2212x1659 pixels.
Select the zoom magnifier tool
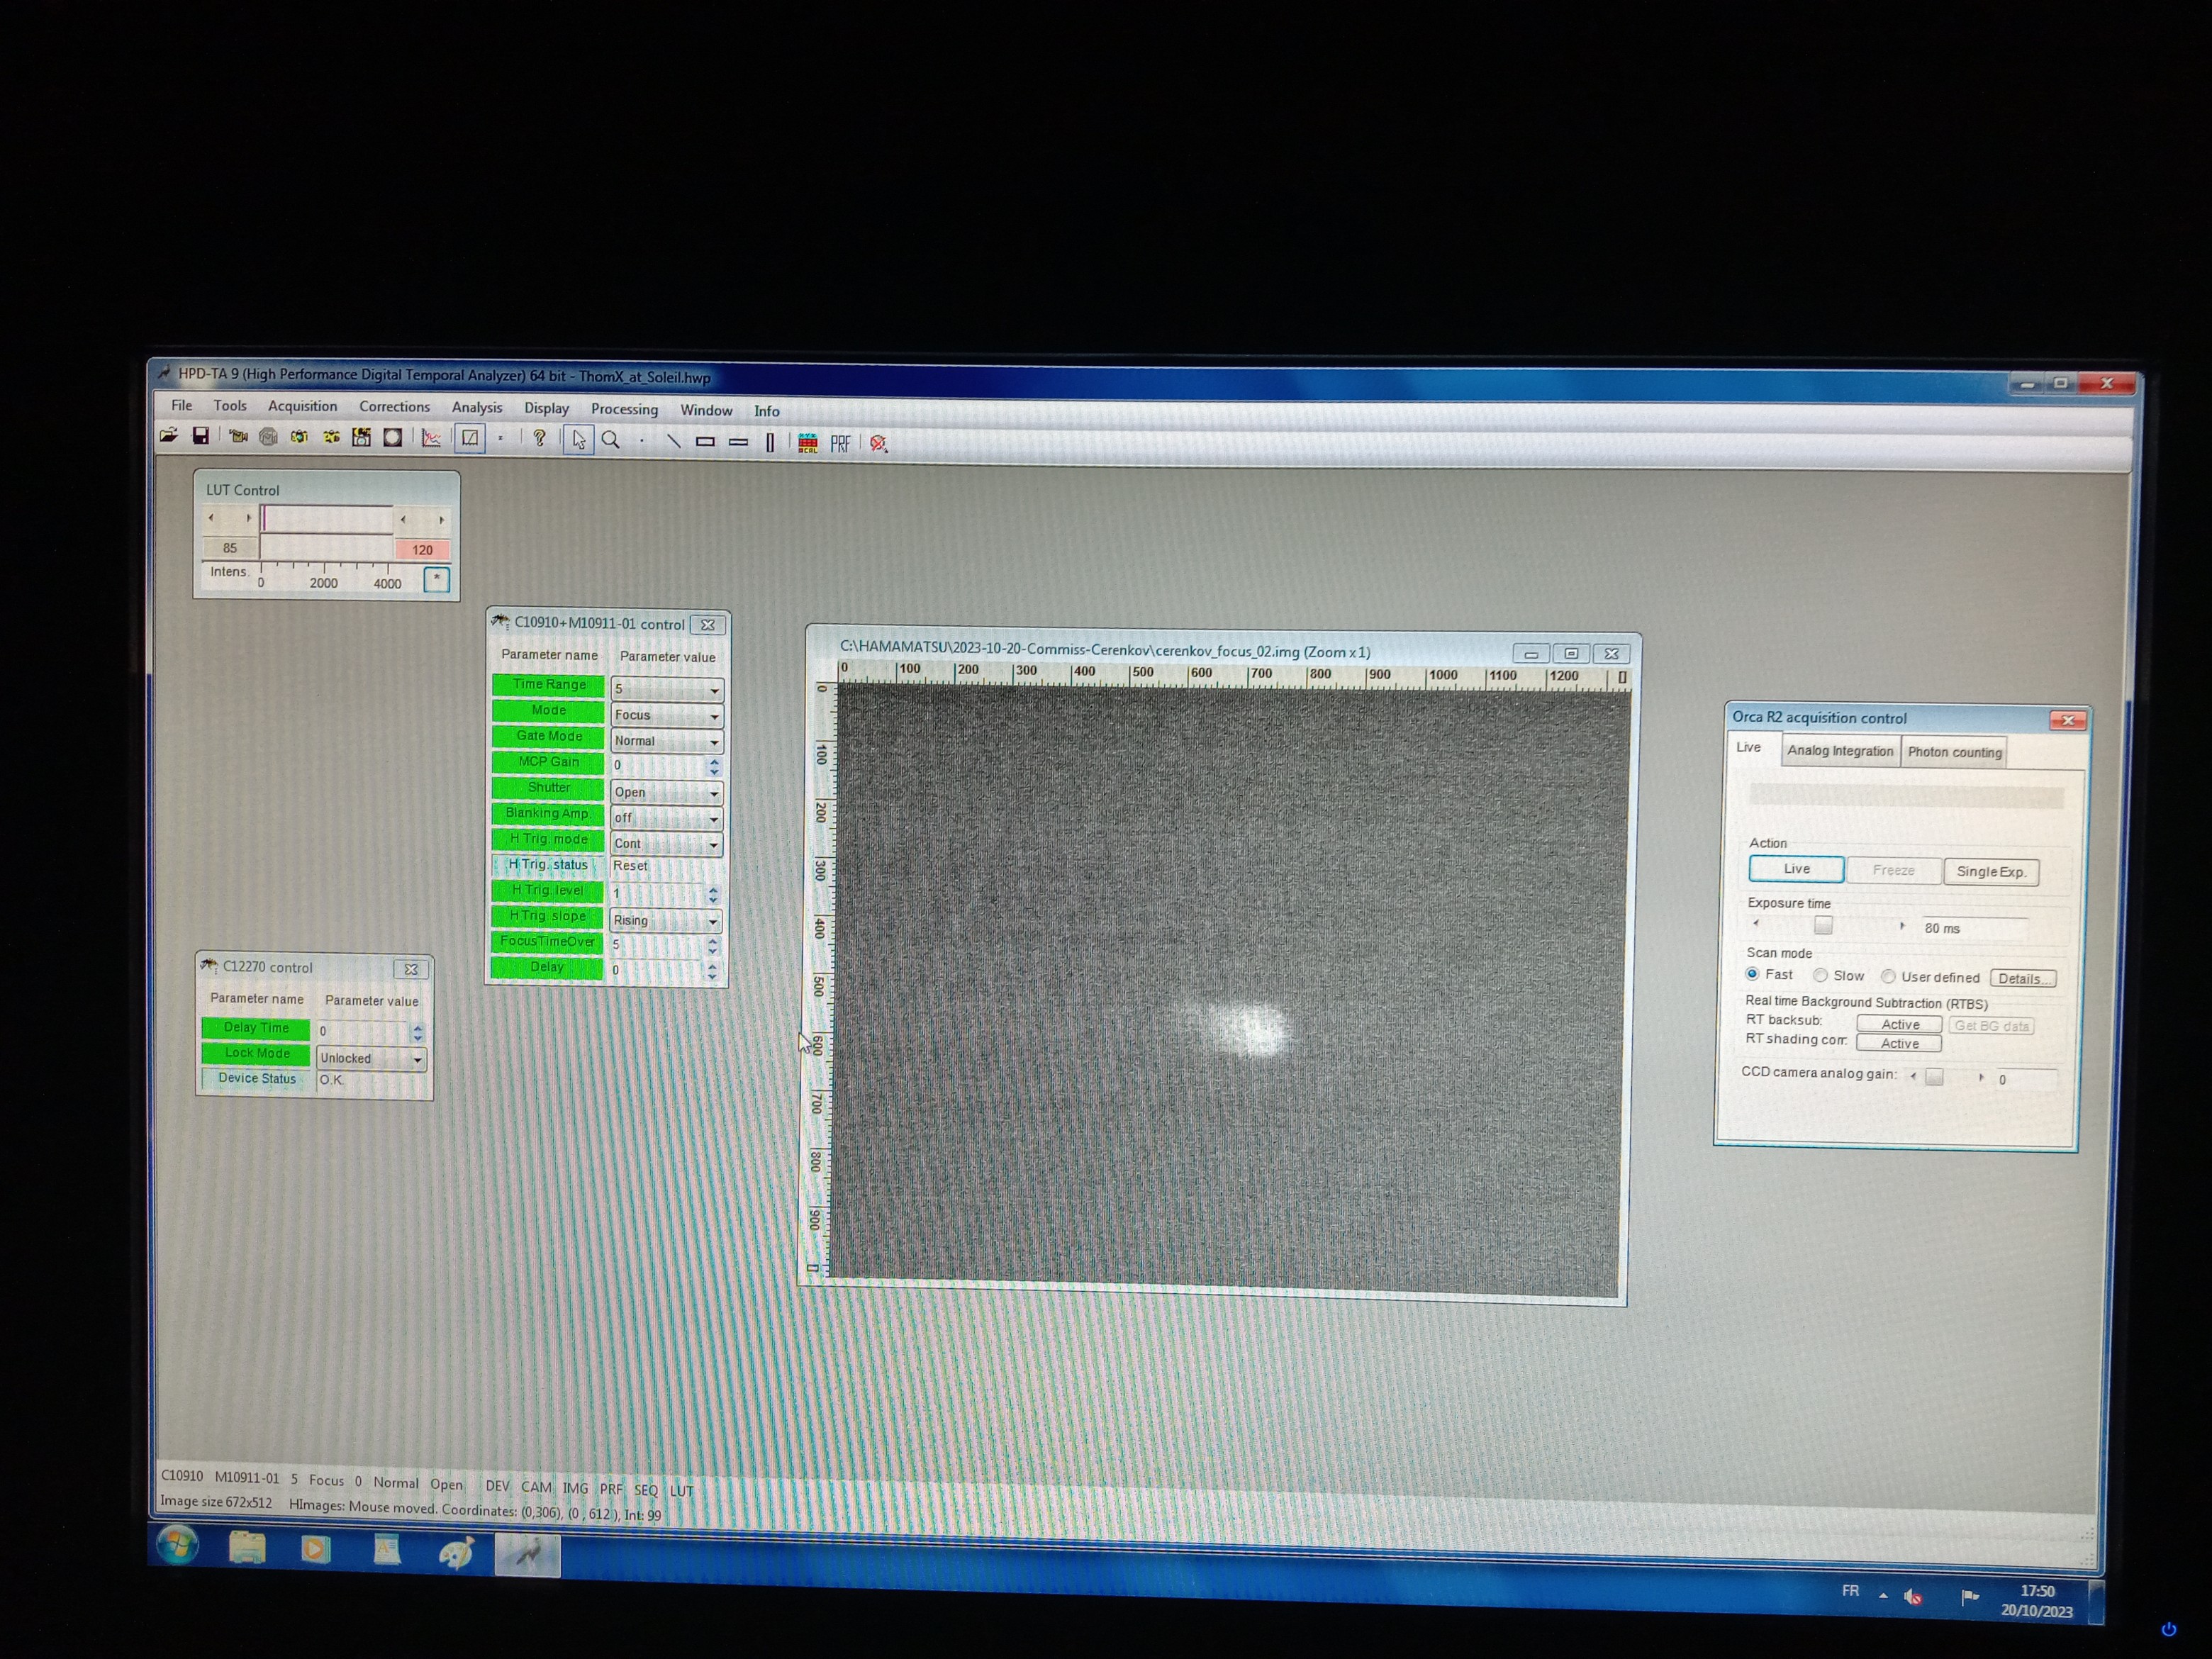click(x=610, y=440)
